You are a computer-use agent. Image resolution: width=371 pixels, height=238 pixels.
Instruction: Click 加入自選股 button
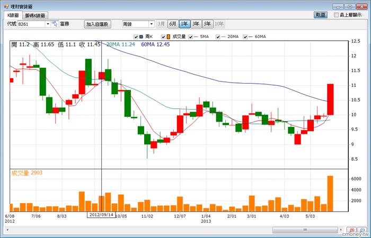coord(97,24)
